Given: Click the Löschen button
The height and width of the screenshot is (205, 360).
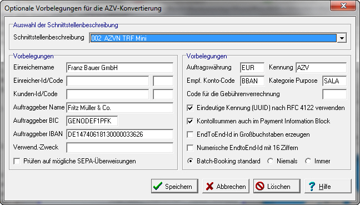Looking at the screenshot, I should coord(277,186).
